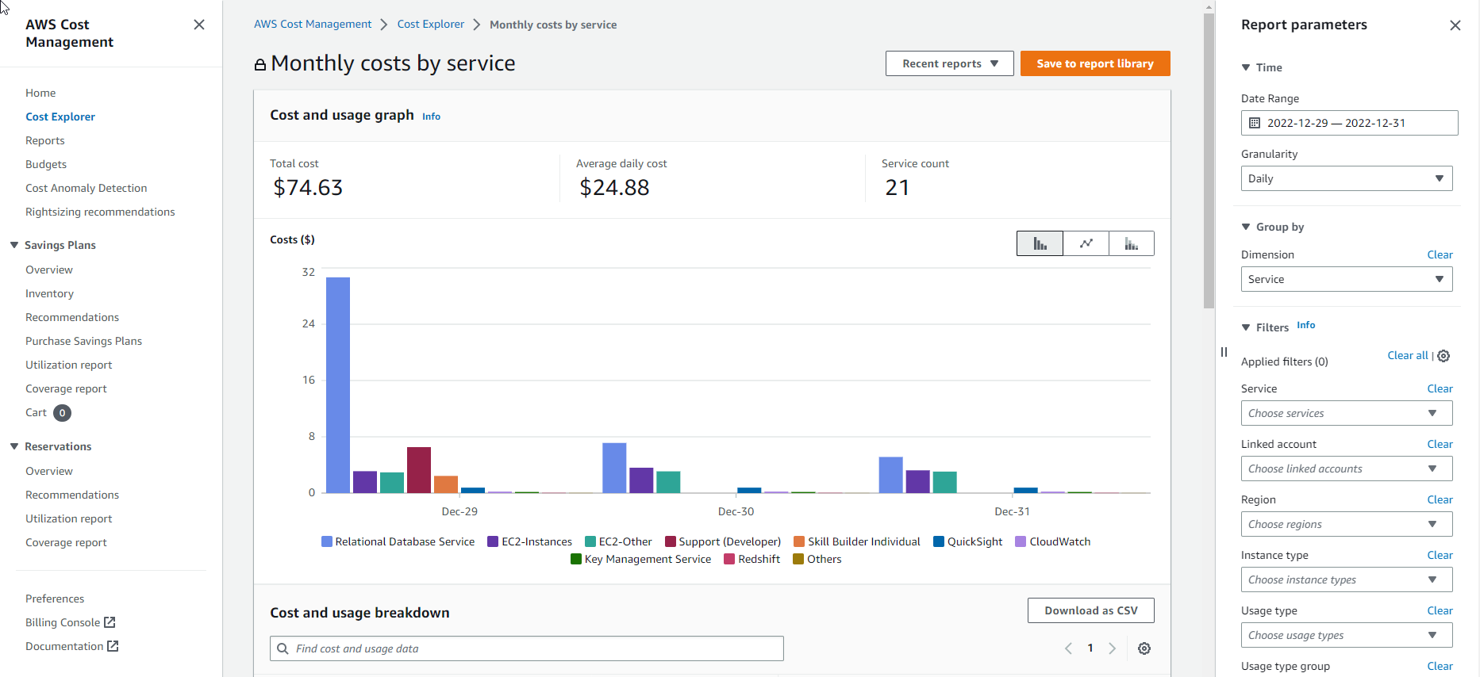
Task: Collapse the Filters section
Action: (1246, 327)
